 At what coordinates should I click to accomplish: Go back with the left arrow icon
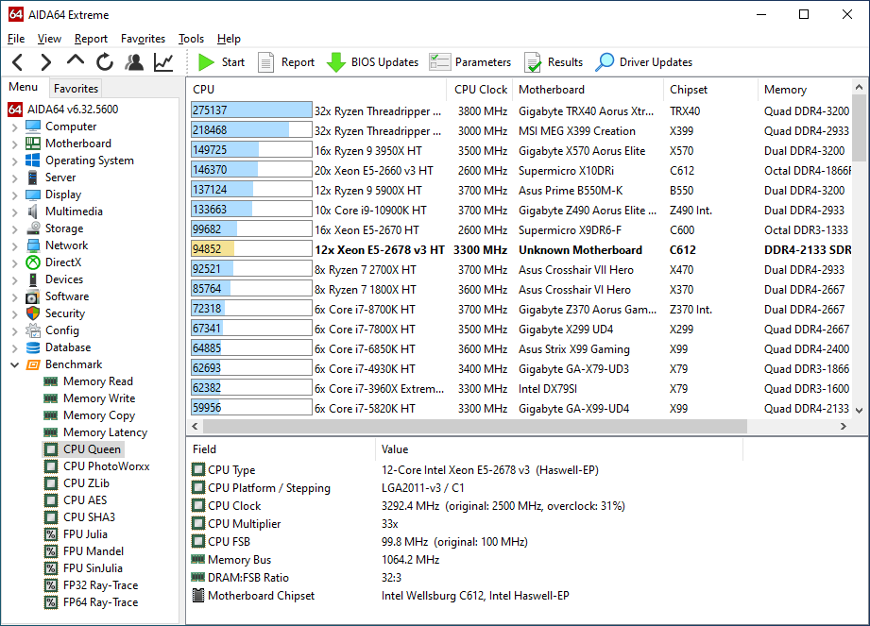(18, 62)
